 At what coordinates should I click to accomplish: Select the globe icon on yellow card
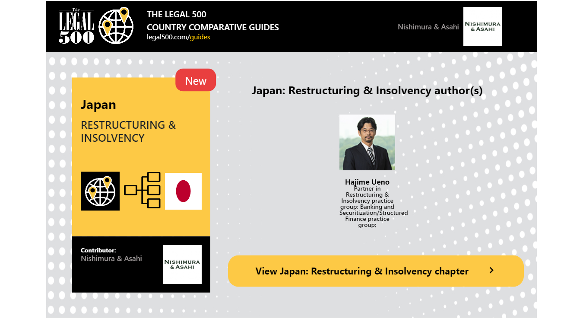[100, 191]
